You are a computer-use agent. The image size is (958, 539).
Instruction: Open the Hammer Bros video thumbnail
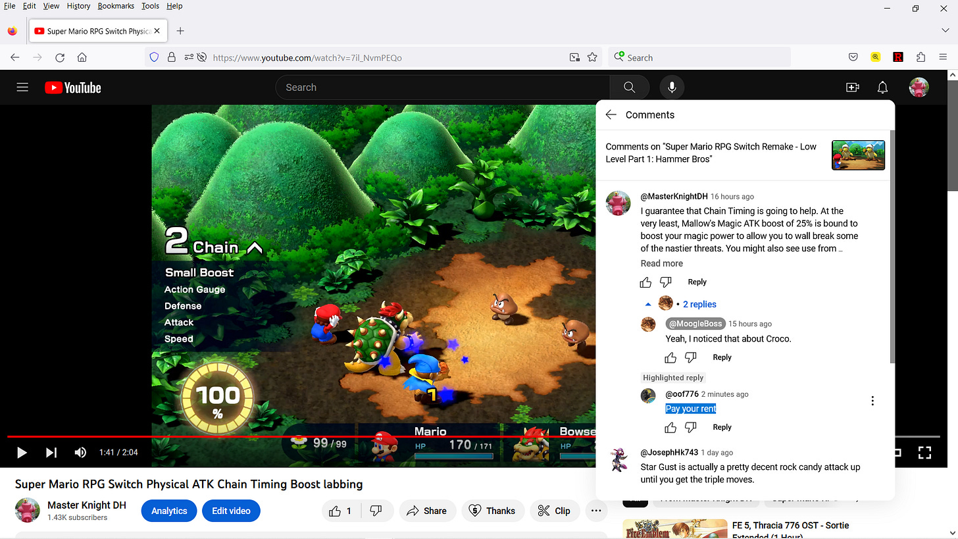pyautogui.click(x=858, y=155)
